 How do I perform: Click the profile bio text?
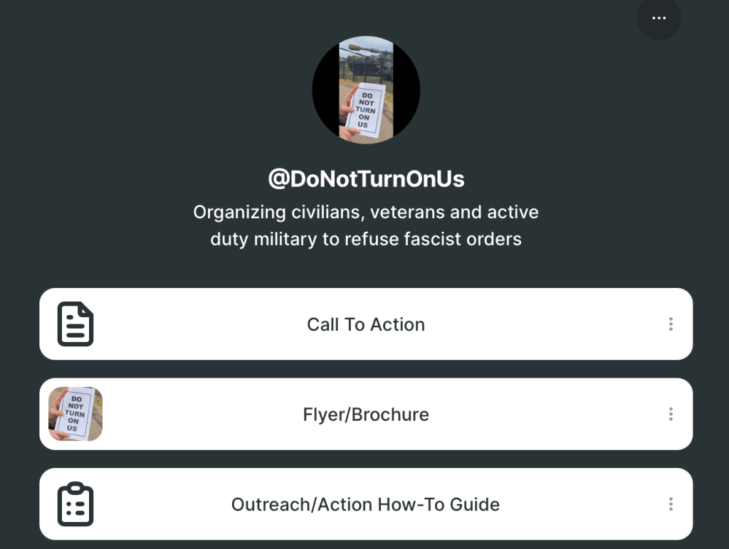tap(365, 225)
